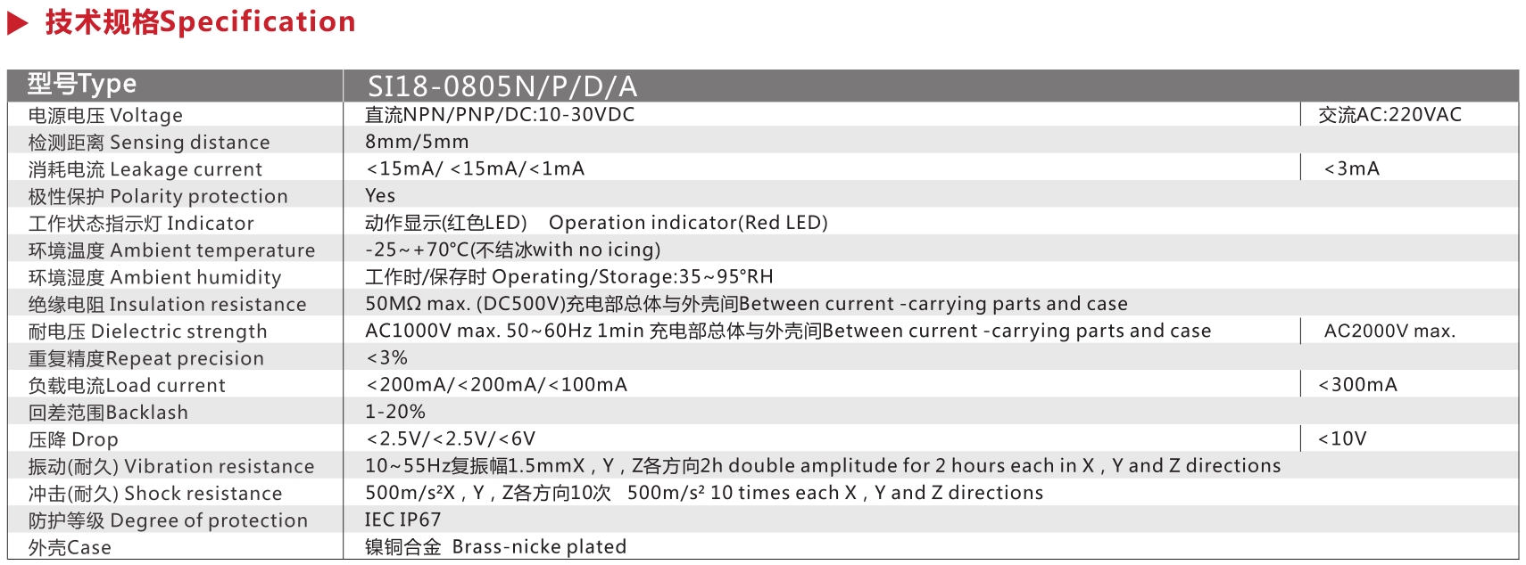Select the SI18-0805N/P/D/A model header
The image size is (1526, 565).
click(502, 86)
